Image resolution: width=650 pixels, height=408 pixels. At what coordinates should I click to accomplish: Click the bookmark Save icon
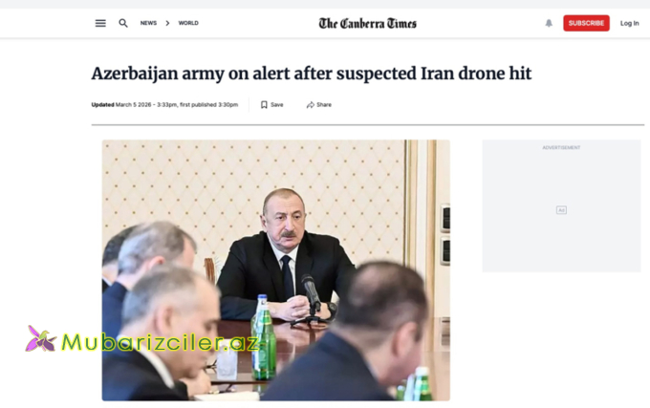264,105
